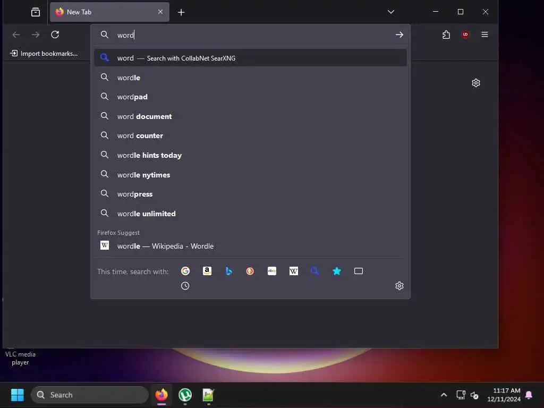Select the 'wordpad' suggestion
The height and width of the screenshot is (408, 544).
tap(250, 97)
